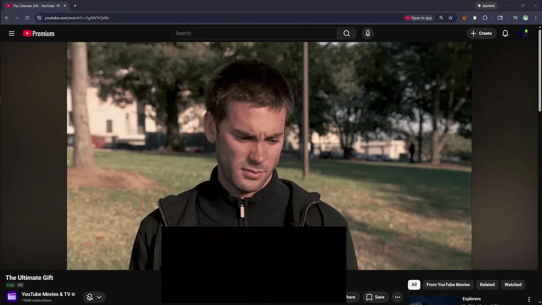This screenshot has height=305, width=542.
Task: Open YouTube Movies & TV channel name
Action: tap(46, 294)
